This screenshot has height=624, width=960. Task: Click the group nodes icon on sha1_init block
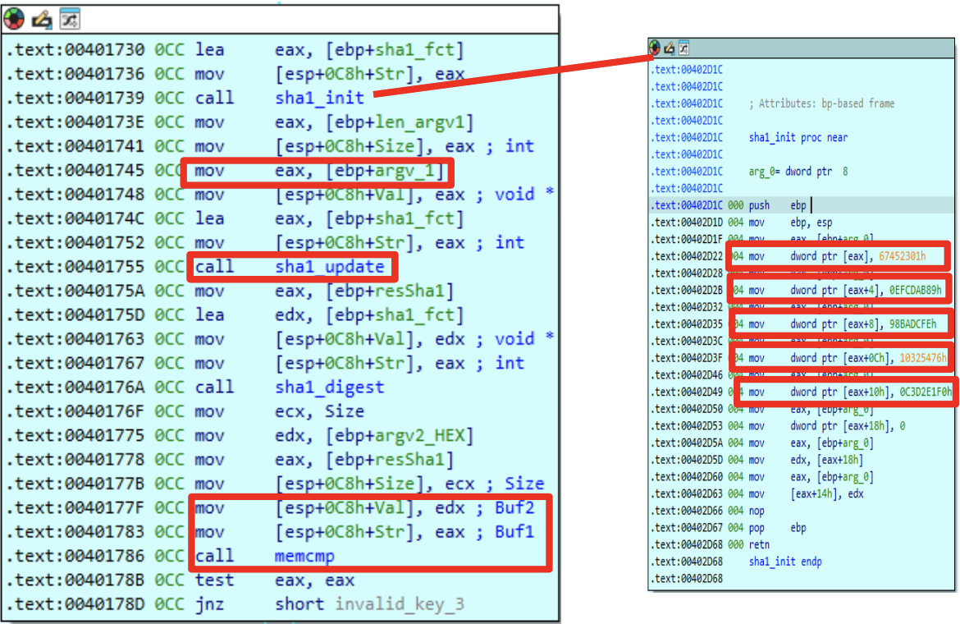[683, 48]
